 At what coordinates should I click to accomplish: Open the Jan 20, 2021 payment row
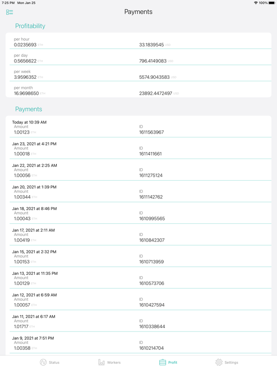click(140, 192)
